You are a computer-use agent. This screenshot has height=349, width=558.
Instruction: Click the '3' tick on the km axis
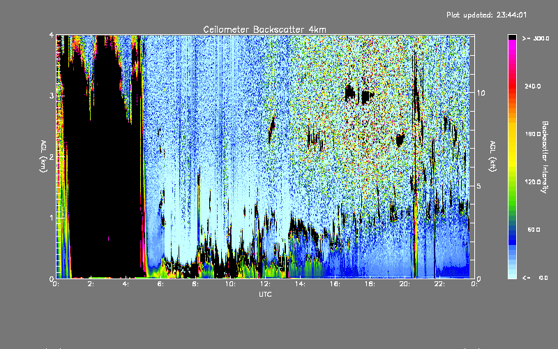52,96
